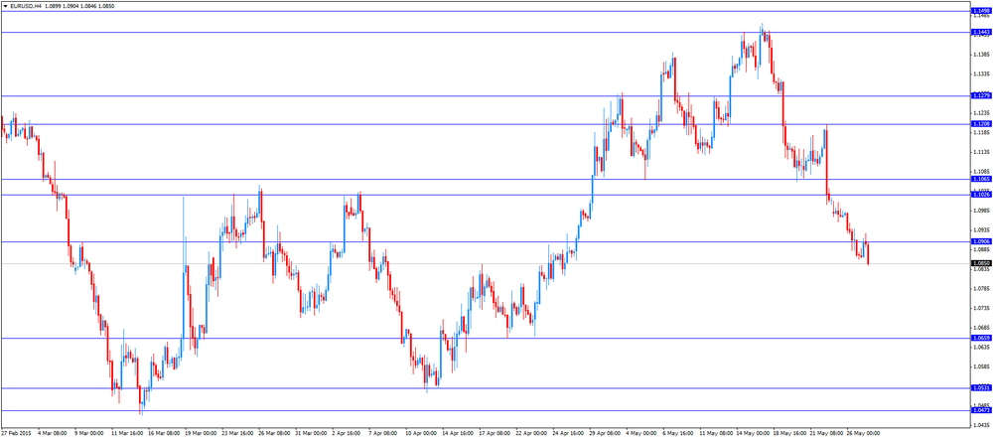Click the 31 Mar 00:00 time label

click(x=310, y=434)
